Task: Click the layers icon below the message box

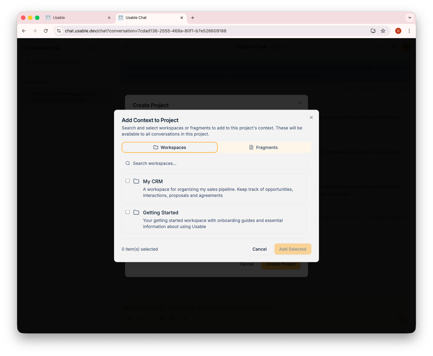Action: click(161, 319)
